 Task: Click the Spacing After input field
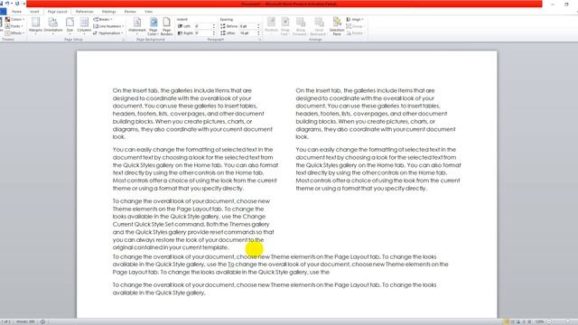point(247,32)
